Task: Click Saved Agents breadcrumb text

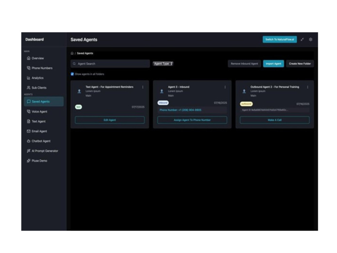Action: (85, 53)
